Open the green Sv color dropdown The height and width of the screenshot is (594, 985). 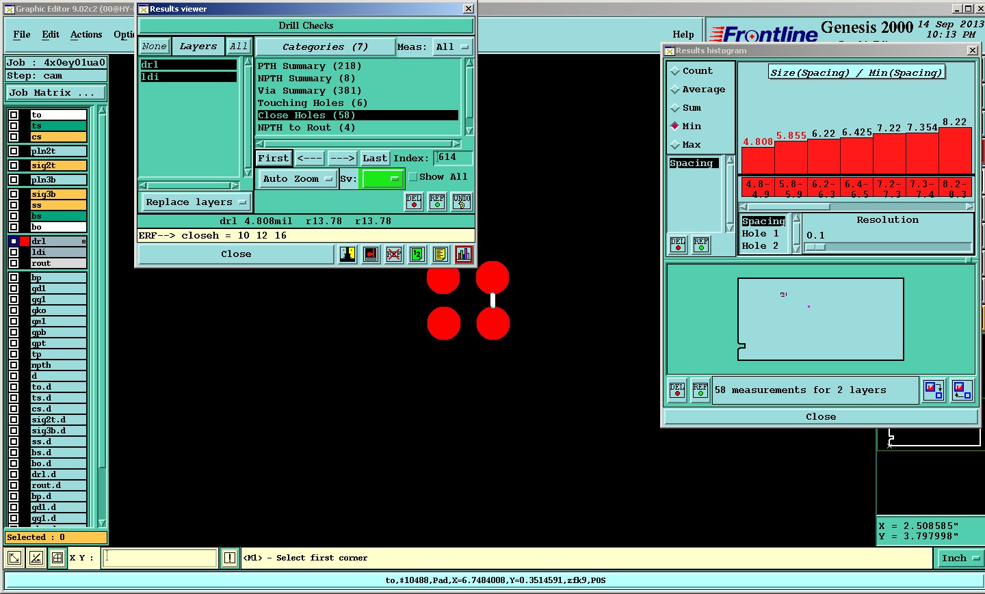click(382, 179)
